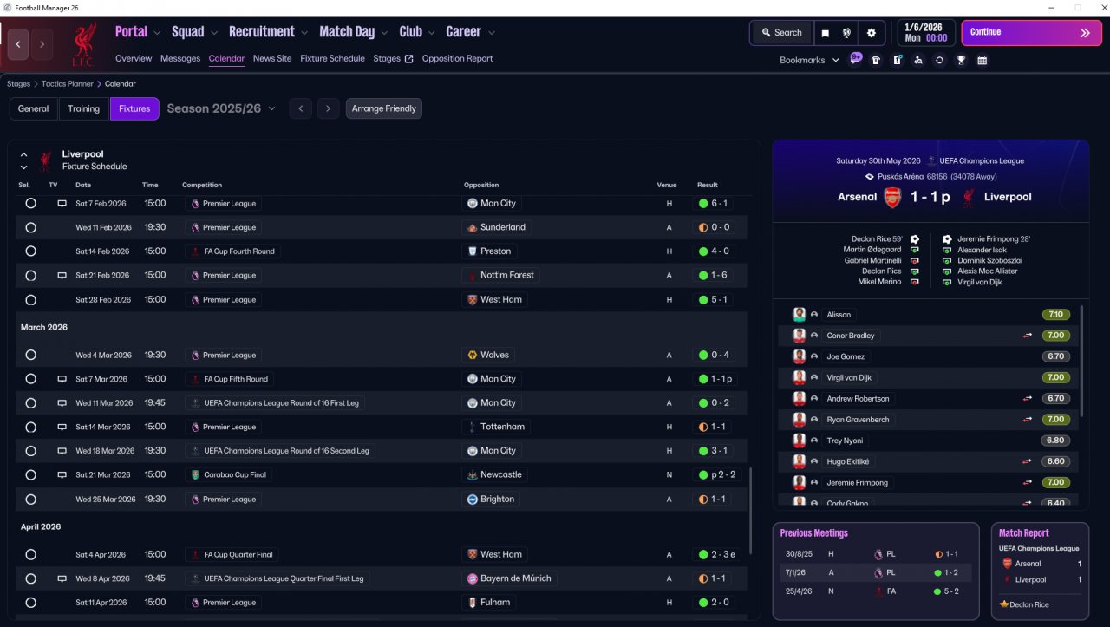Open the Season 2025/26 dropdown
This screenshot has width=1110, height=627.
(221, 108)
